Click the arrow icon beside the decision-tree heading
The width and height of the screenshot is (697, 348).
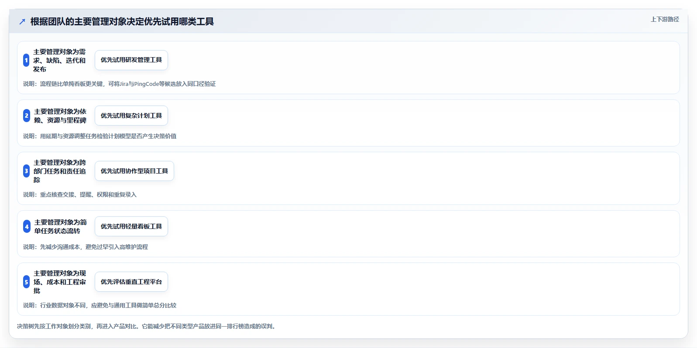(22, 21)
